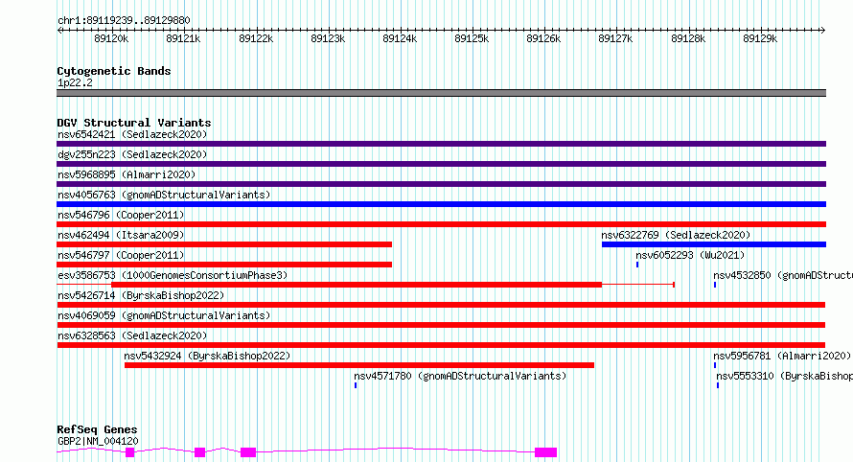
Task: Click the purple bar for nsv6542421
Action: (x=441, y=144)
